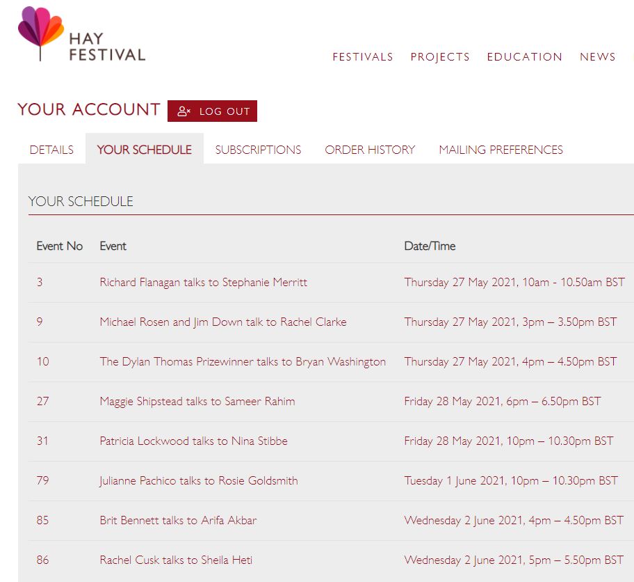This screenshot has height=582, width=634.
Task: Click the Log Out button
Action: click(212, 111)
